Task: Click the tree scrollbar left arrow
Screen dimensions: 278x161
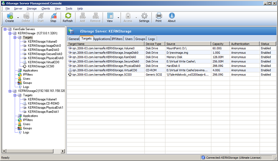Action: pos(4,151)
